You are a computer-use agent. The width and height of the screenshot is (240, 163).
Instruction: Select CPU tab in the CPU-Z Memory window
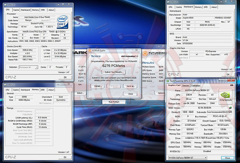pos(7,90)
